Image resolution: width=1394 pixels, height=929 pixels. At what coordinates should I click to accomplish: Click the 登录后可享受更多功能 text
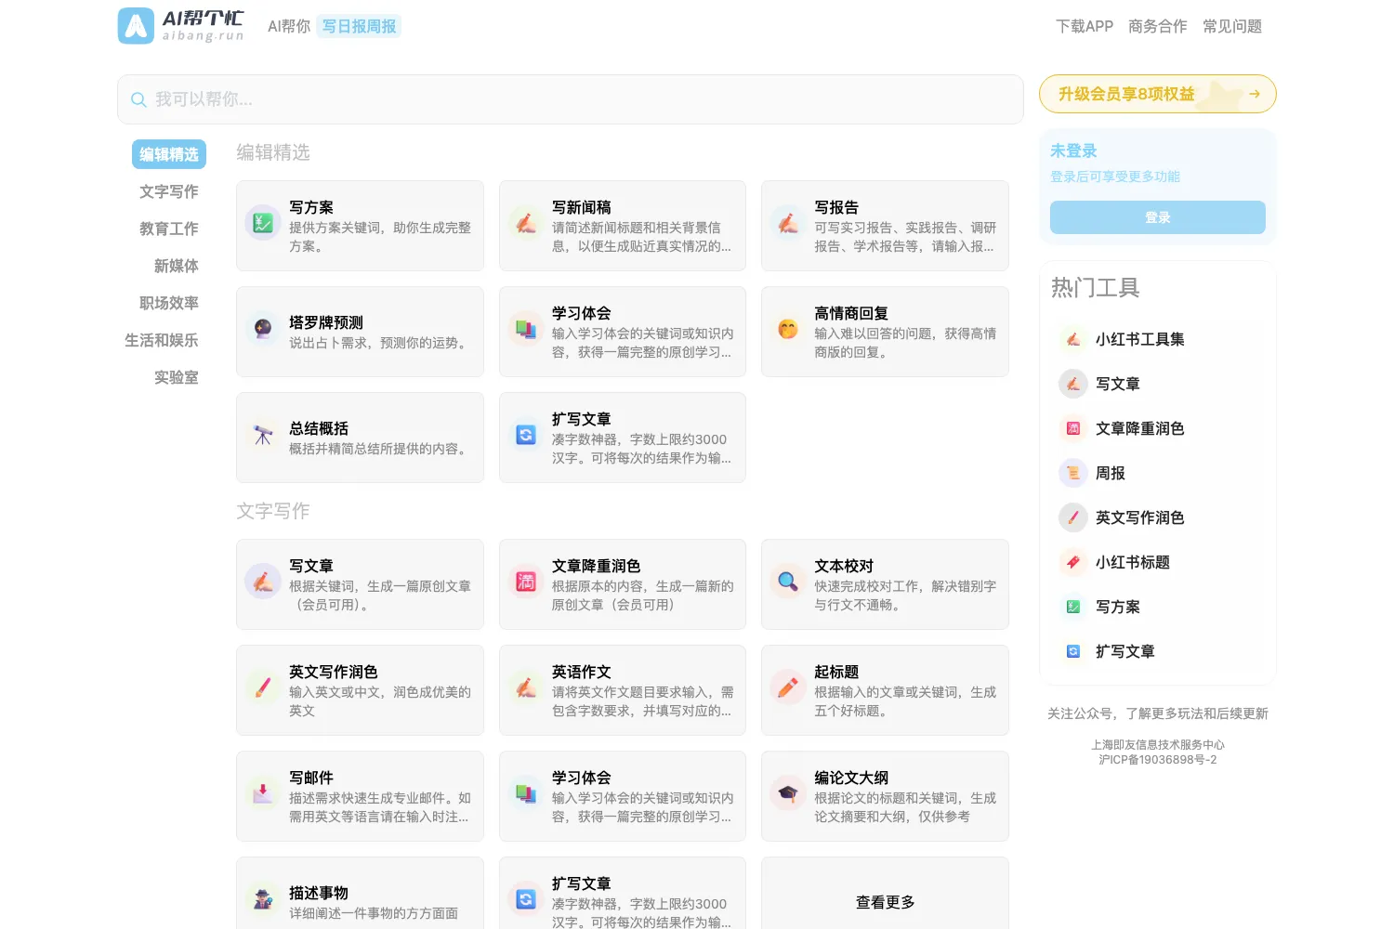1115,177
